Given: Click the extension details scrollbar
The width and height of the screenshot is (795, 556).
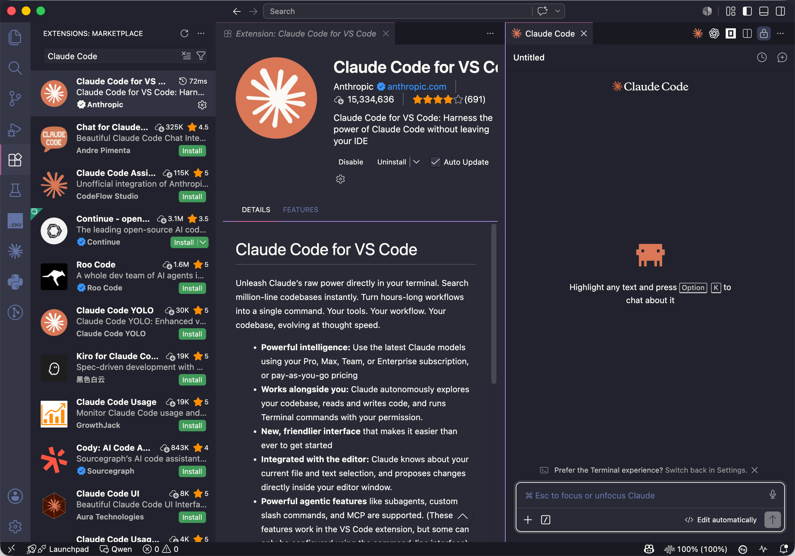Looking at the screenshot, I should (494, 304).
